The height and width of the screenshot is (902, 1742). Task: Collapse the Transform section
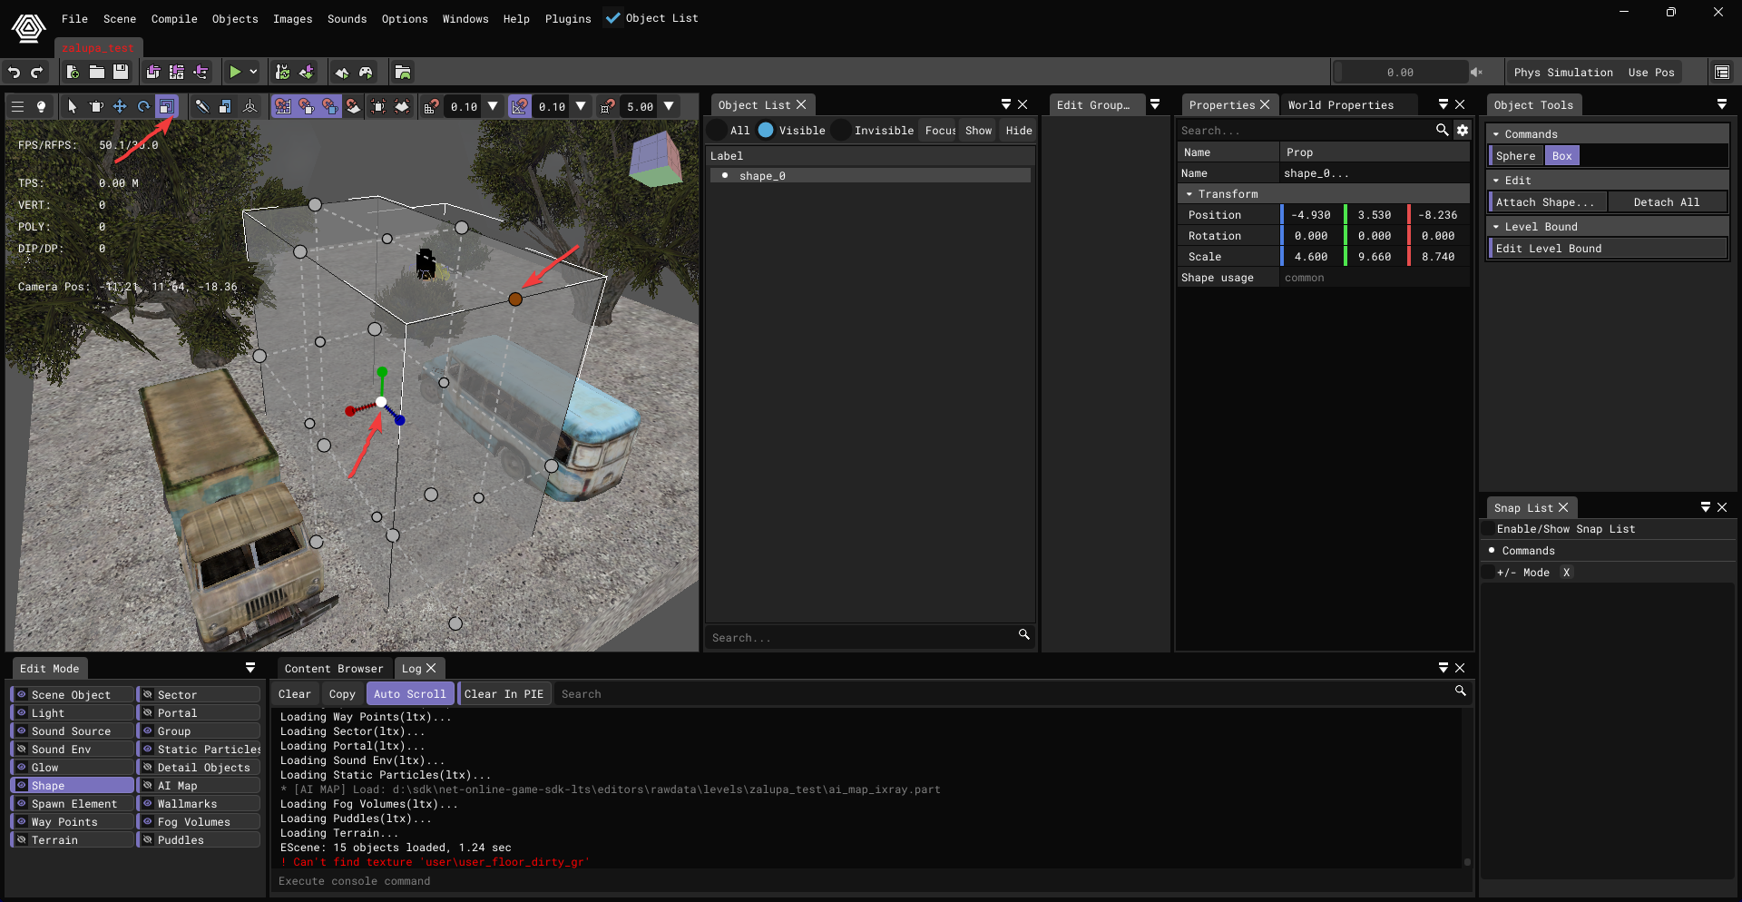[1189, 194]
